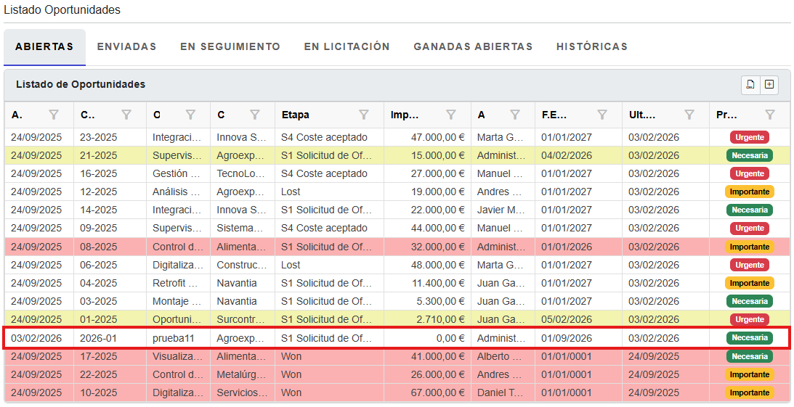The width and height of the screenshot is (794, 407).
Task: Switch to the ENVIADAS tab
Action: click(x=126, y=46)
